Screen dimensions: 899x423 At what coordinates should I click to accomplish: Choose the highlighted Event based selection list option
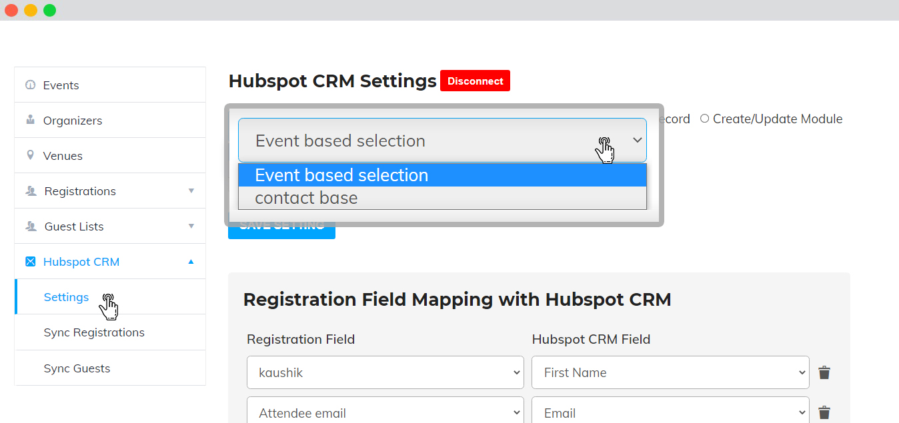(442, 175)
